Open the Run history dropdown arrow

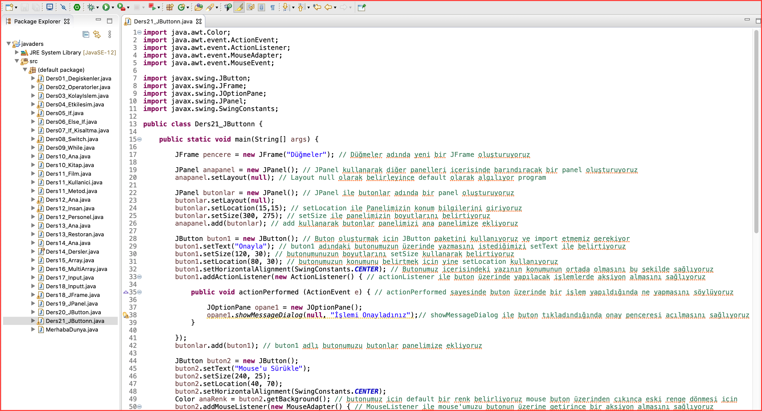tap(113, 7)
